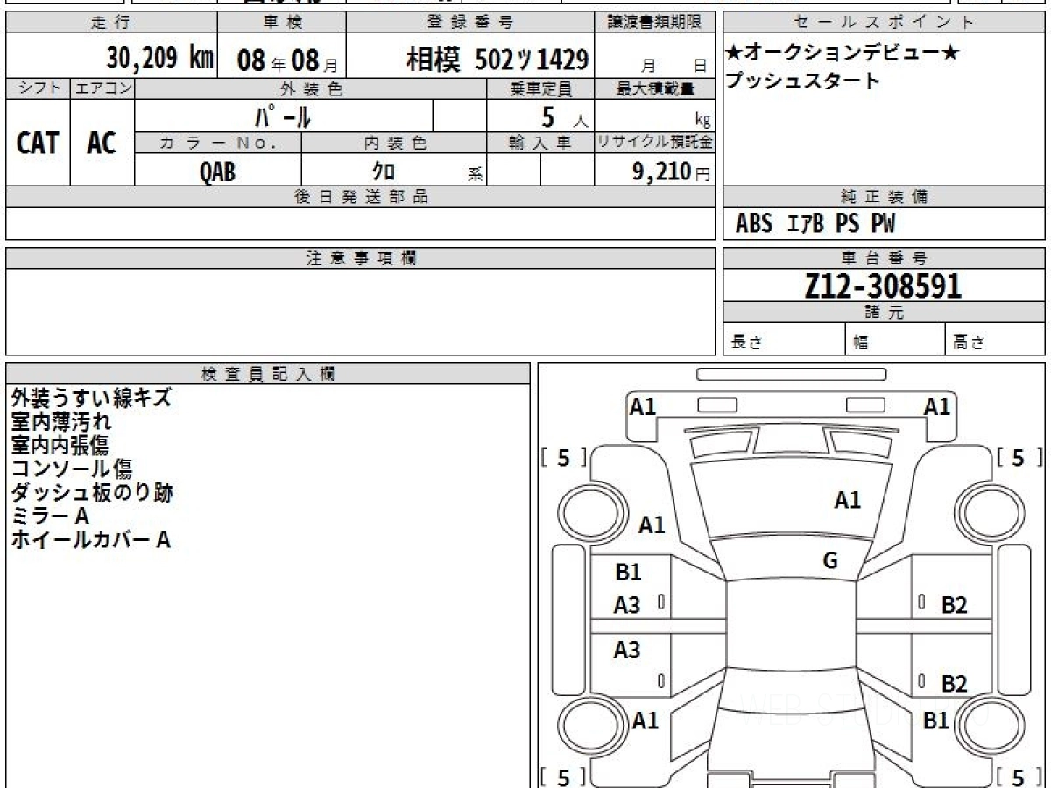Image resolution: width=1051 pixels, height=788 pixels.
Task: Select the mileage value 30,209 km
Action: click(x=160, y=59)
